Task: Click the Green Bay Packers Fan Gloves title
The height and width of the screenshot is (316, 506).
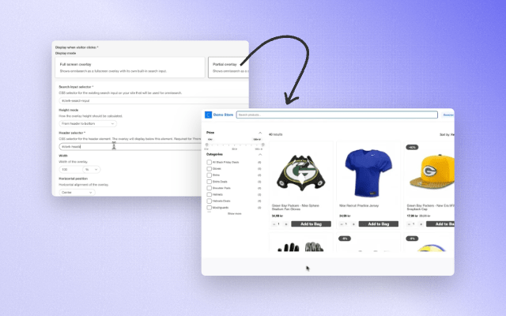Action: click(295, 207)
